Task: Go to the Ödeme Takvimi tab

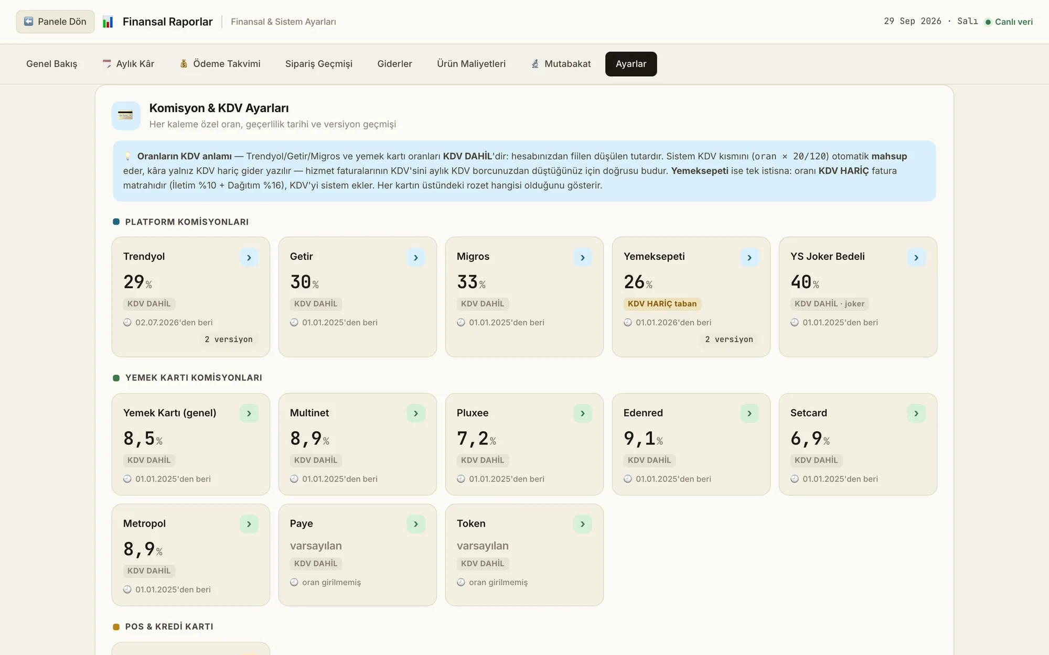Action: [220, 64]
